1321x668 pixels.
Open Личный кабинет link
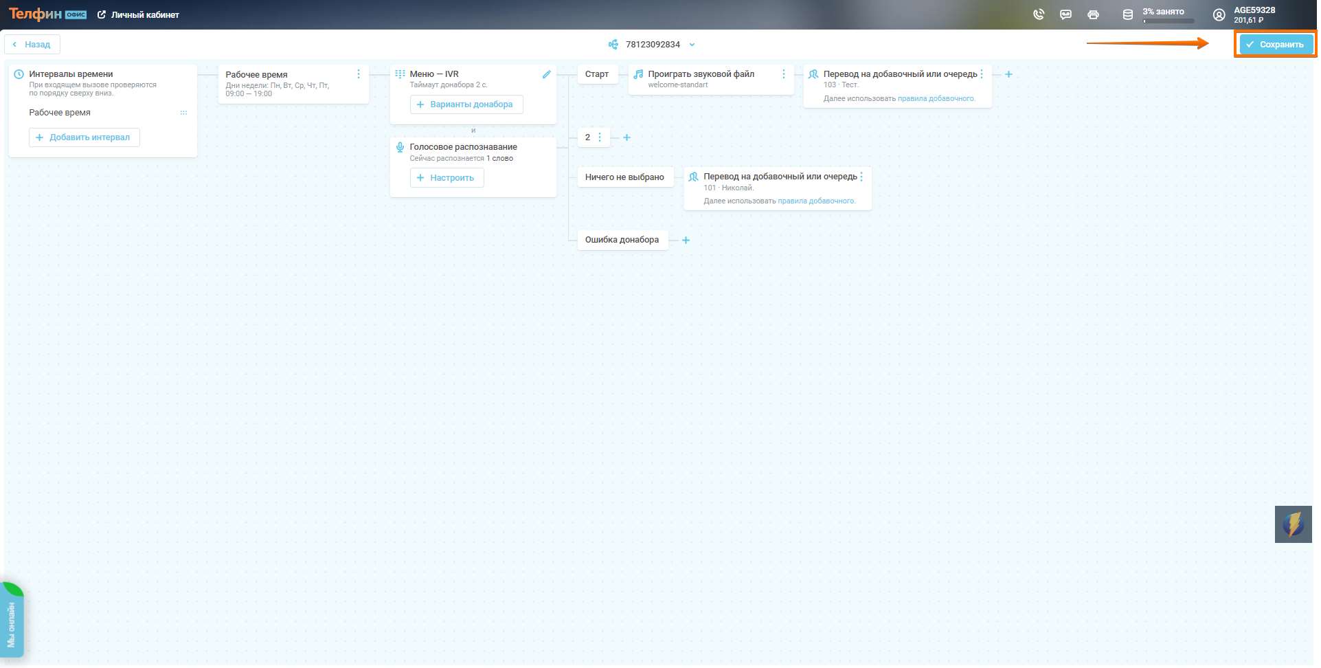click(x=139, y=14)
